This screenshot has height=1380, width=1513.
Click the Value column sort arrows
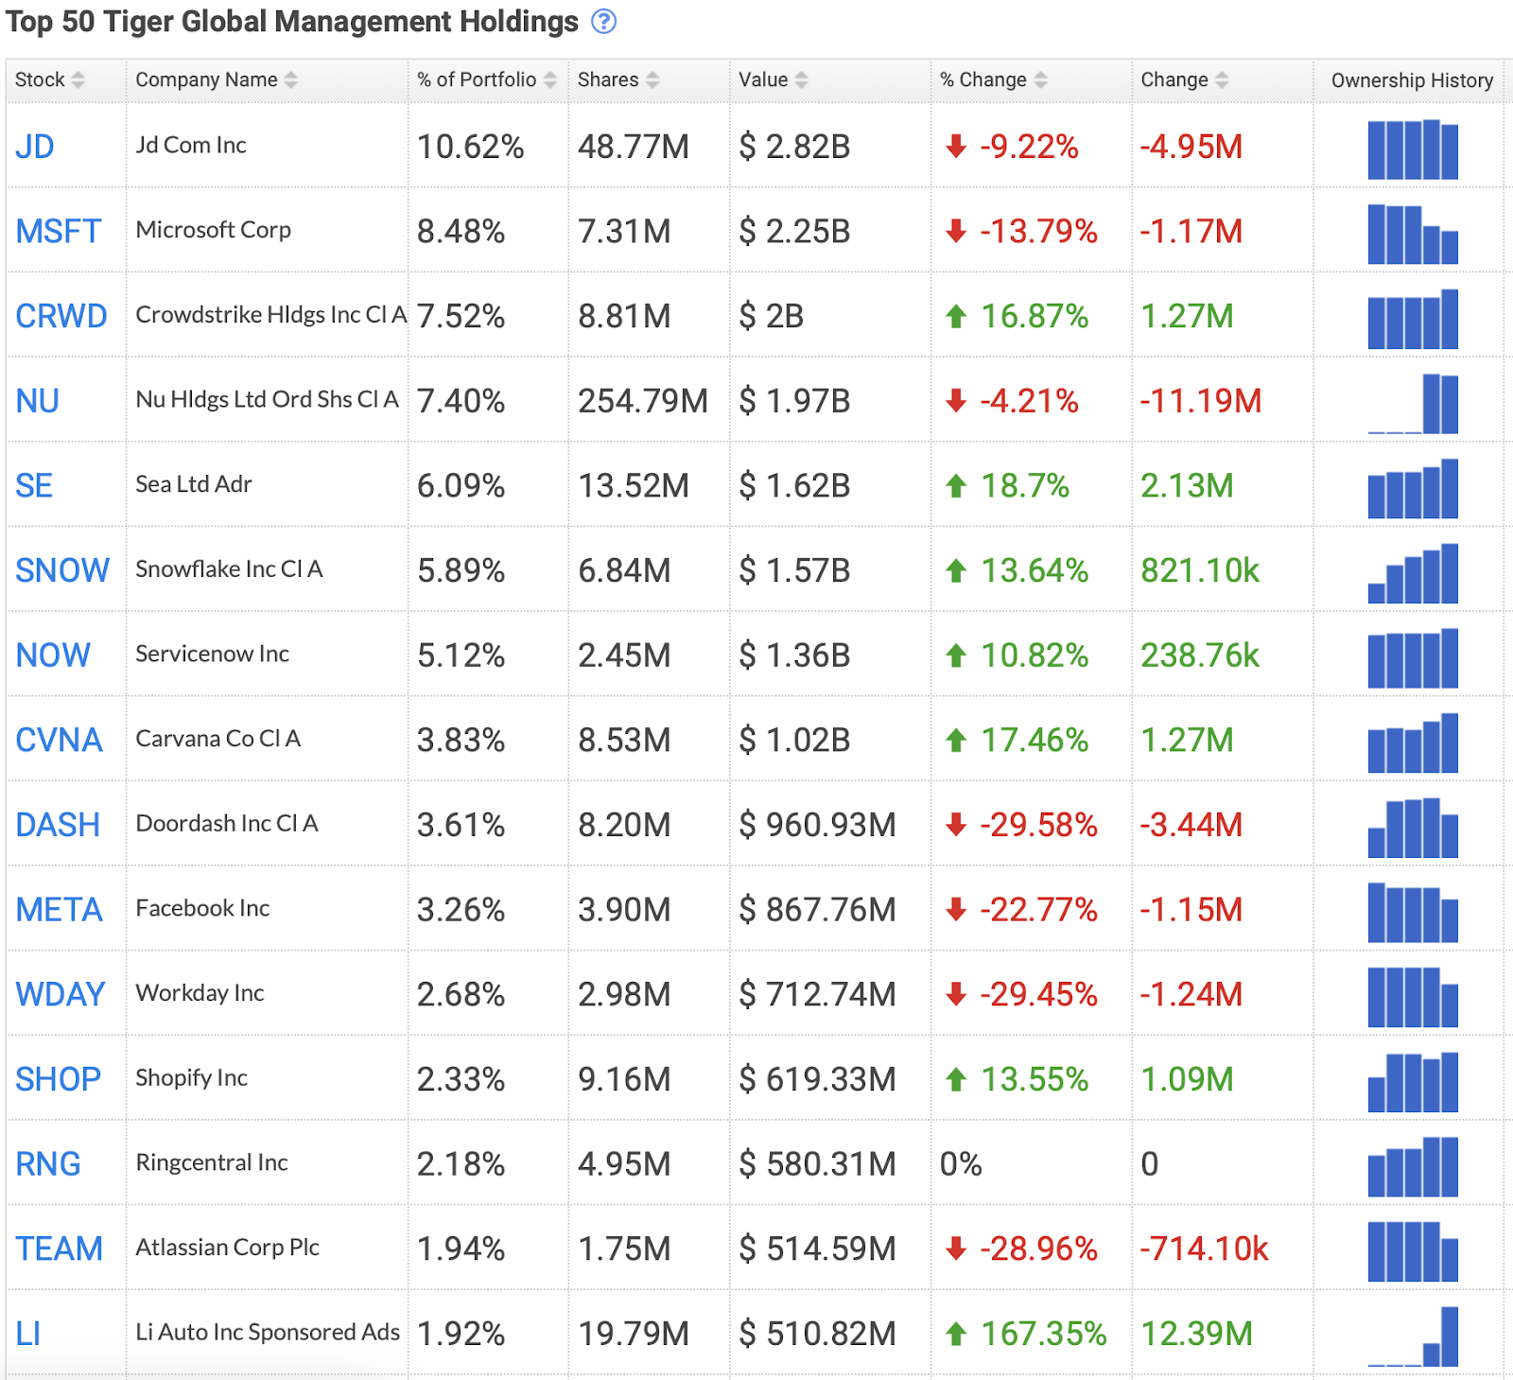(801, 80)
